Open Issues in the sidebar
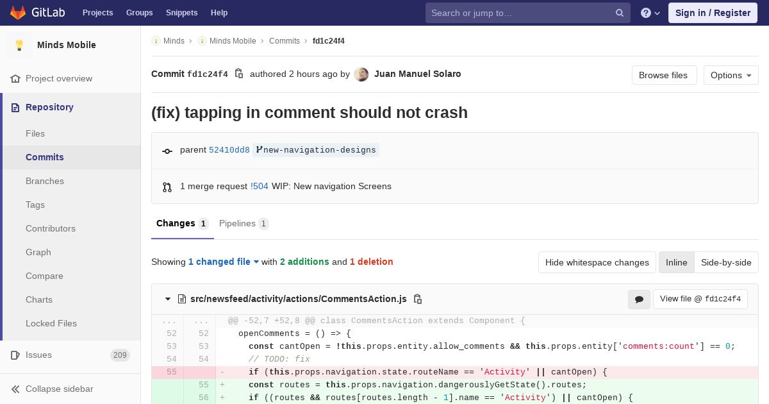The width and height of the screenshot is (769, 404). pos(38,355)
